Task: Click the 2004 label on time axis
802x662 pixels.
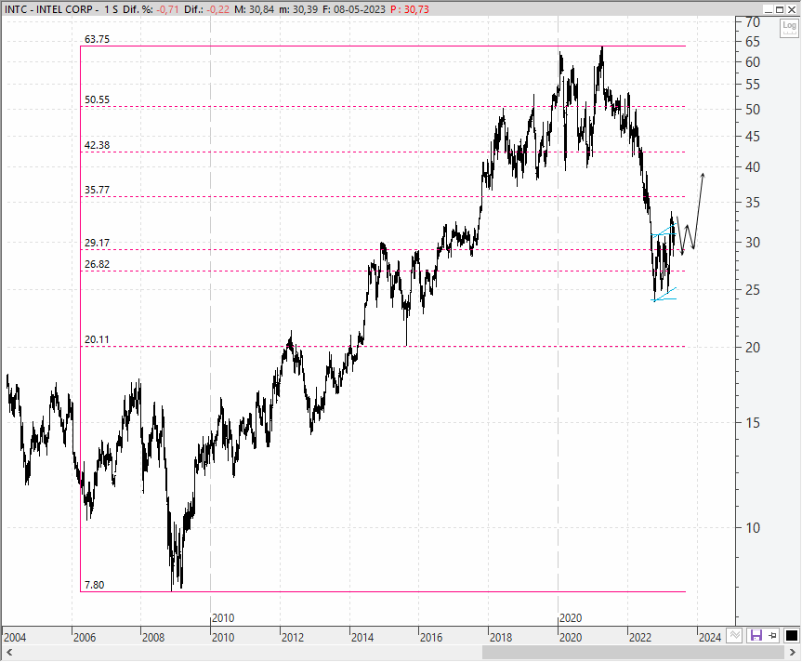Action: (x=15, y=638)
